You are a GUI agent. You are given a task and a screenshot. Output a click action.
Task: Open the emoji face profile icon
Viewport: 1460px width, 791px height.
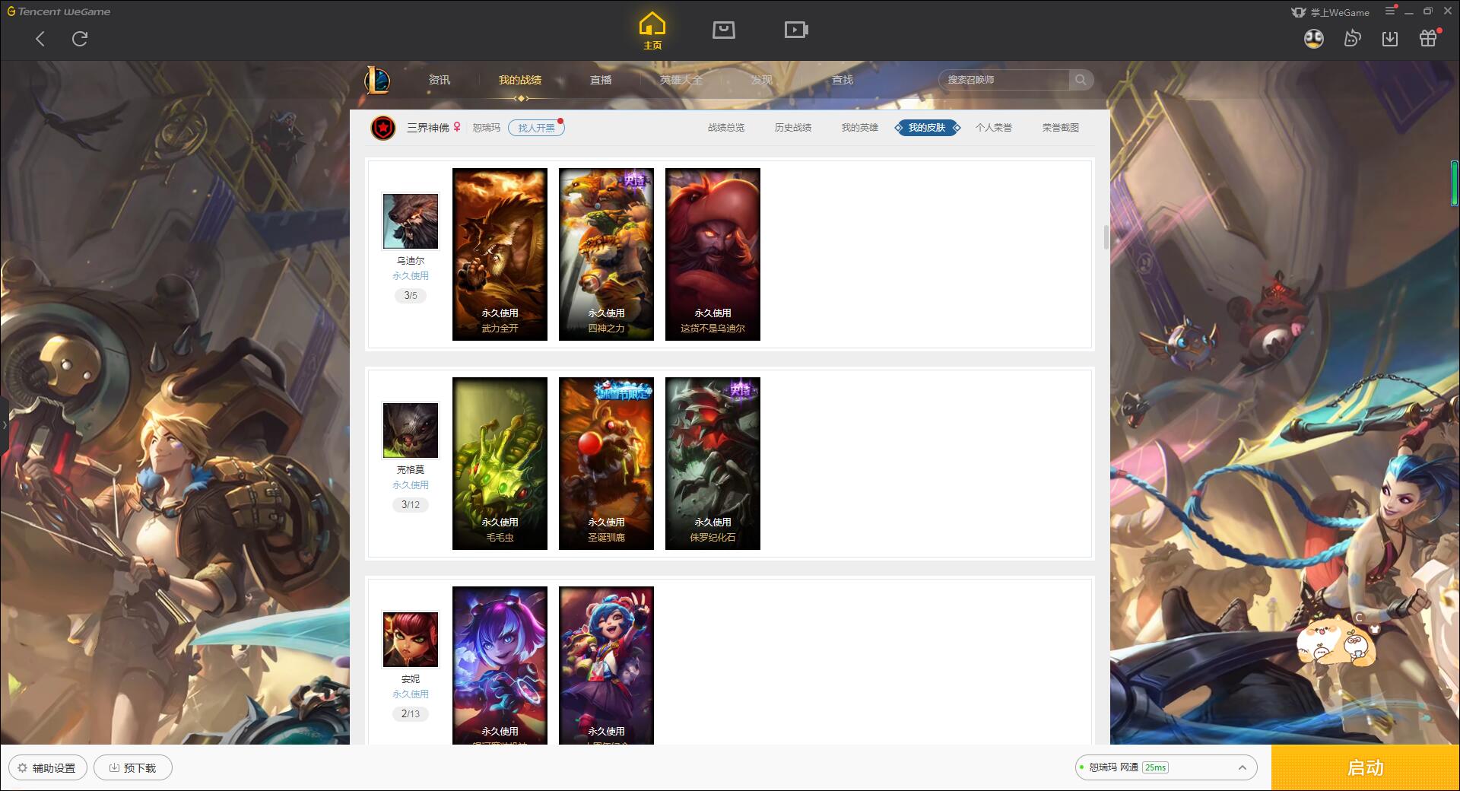coord(1313,39)
